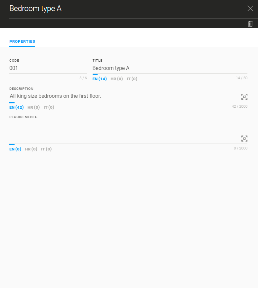Click the 14 / 50 title counter
Screen dimensions: 258x288
coord(241,78)
